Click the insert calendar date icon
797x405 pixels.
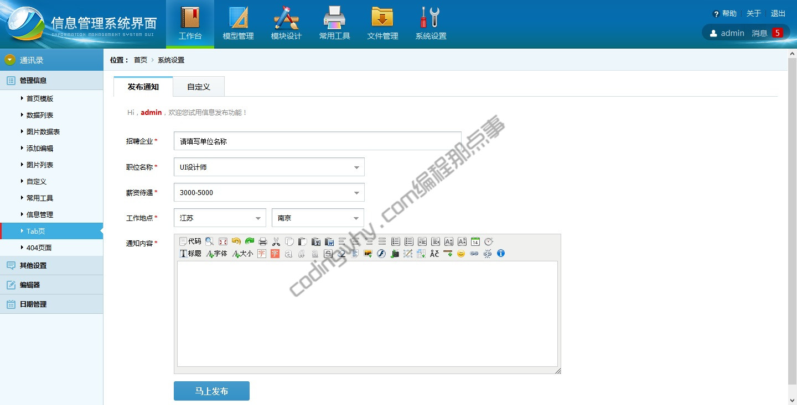point(475,241)
